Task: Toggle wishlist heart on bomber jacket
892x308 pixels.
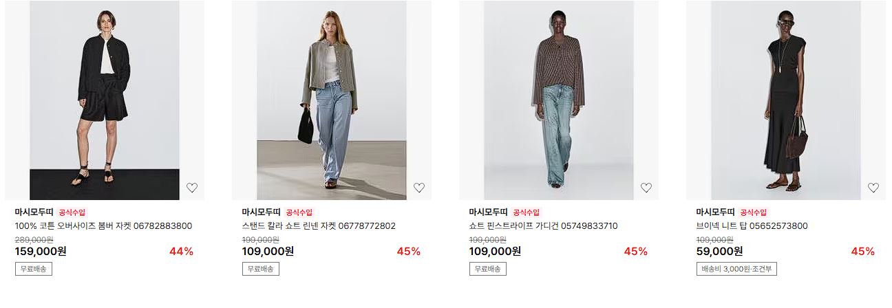Action: point(192,188)
